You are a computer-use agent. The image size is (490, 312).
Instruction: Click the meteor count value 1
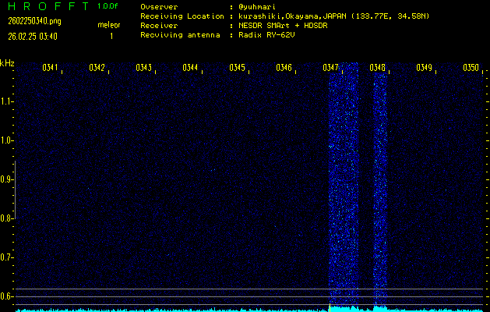[x=111, y=37]
